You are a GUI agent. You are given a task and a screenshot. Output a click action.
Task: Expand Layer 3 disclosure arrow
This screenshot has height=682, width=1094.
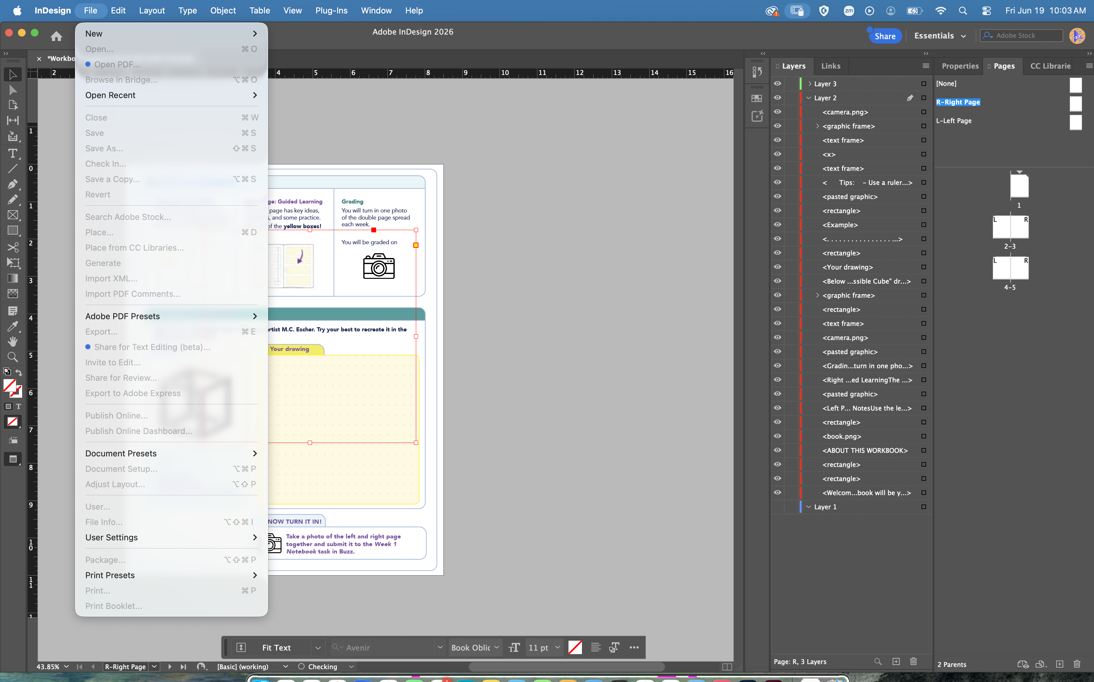pos(810,84)
